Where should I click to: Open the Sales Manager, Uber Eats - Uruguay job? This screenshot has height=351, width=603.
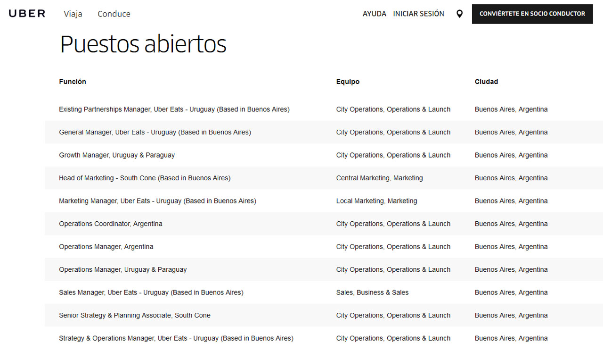coord(151,292)
